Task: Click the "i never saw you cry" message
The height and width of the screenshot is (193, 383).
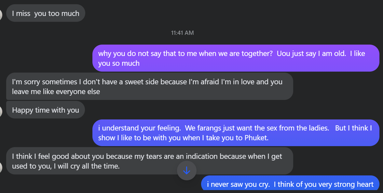Action: [x=290, y=184]
